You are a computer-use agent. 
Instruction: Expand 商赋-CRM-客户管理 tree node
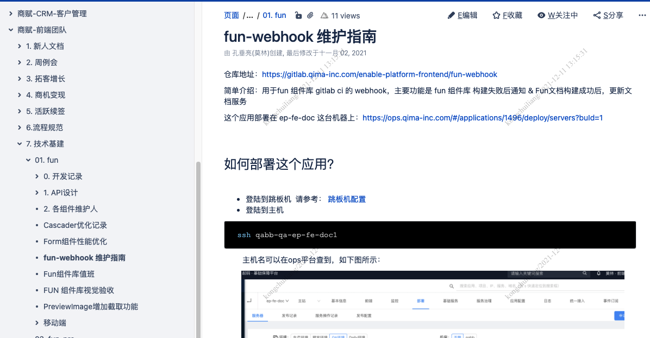click(11, 14)
